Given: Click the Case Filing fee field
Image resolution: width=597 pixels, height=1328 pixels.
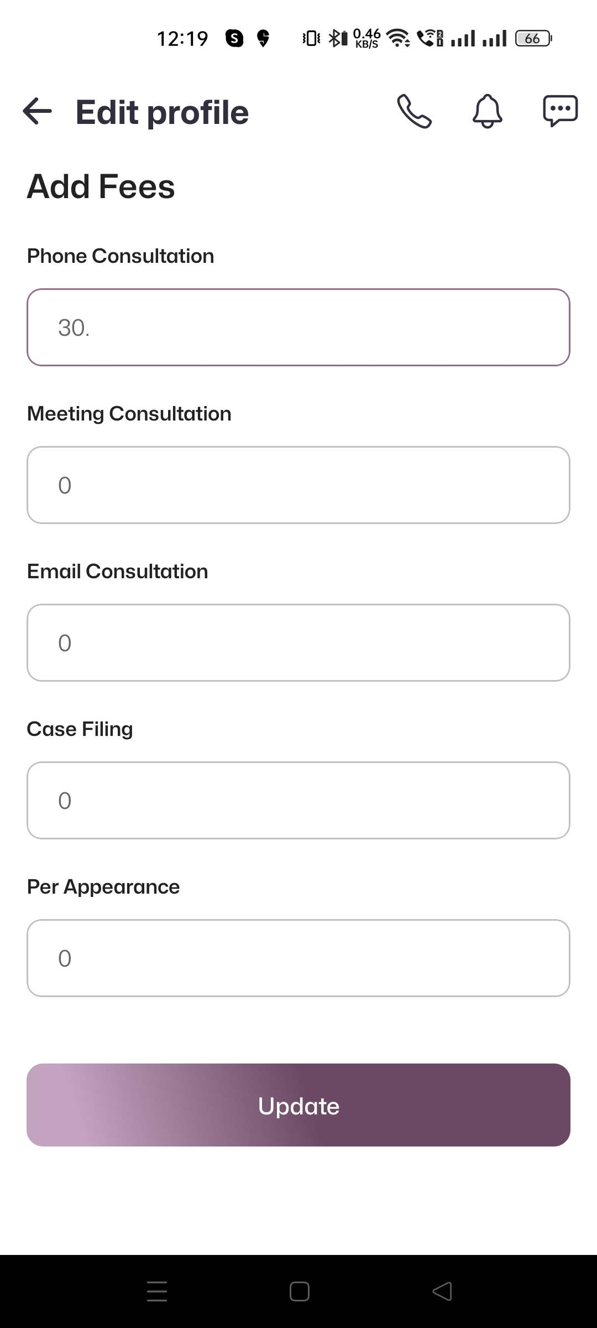Looking at the screenshot, I should coord(298,800).
